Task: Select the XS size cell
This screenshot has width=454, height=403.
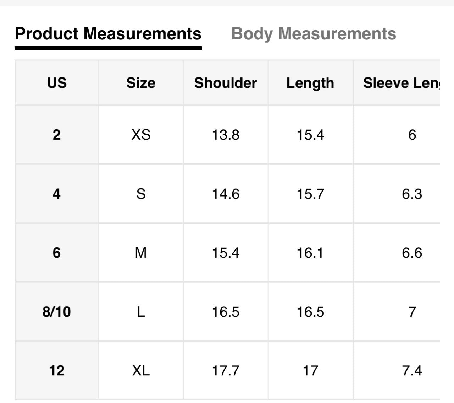Action: point(141,135)
